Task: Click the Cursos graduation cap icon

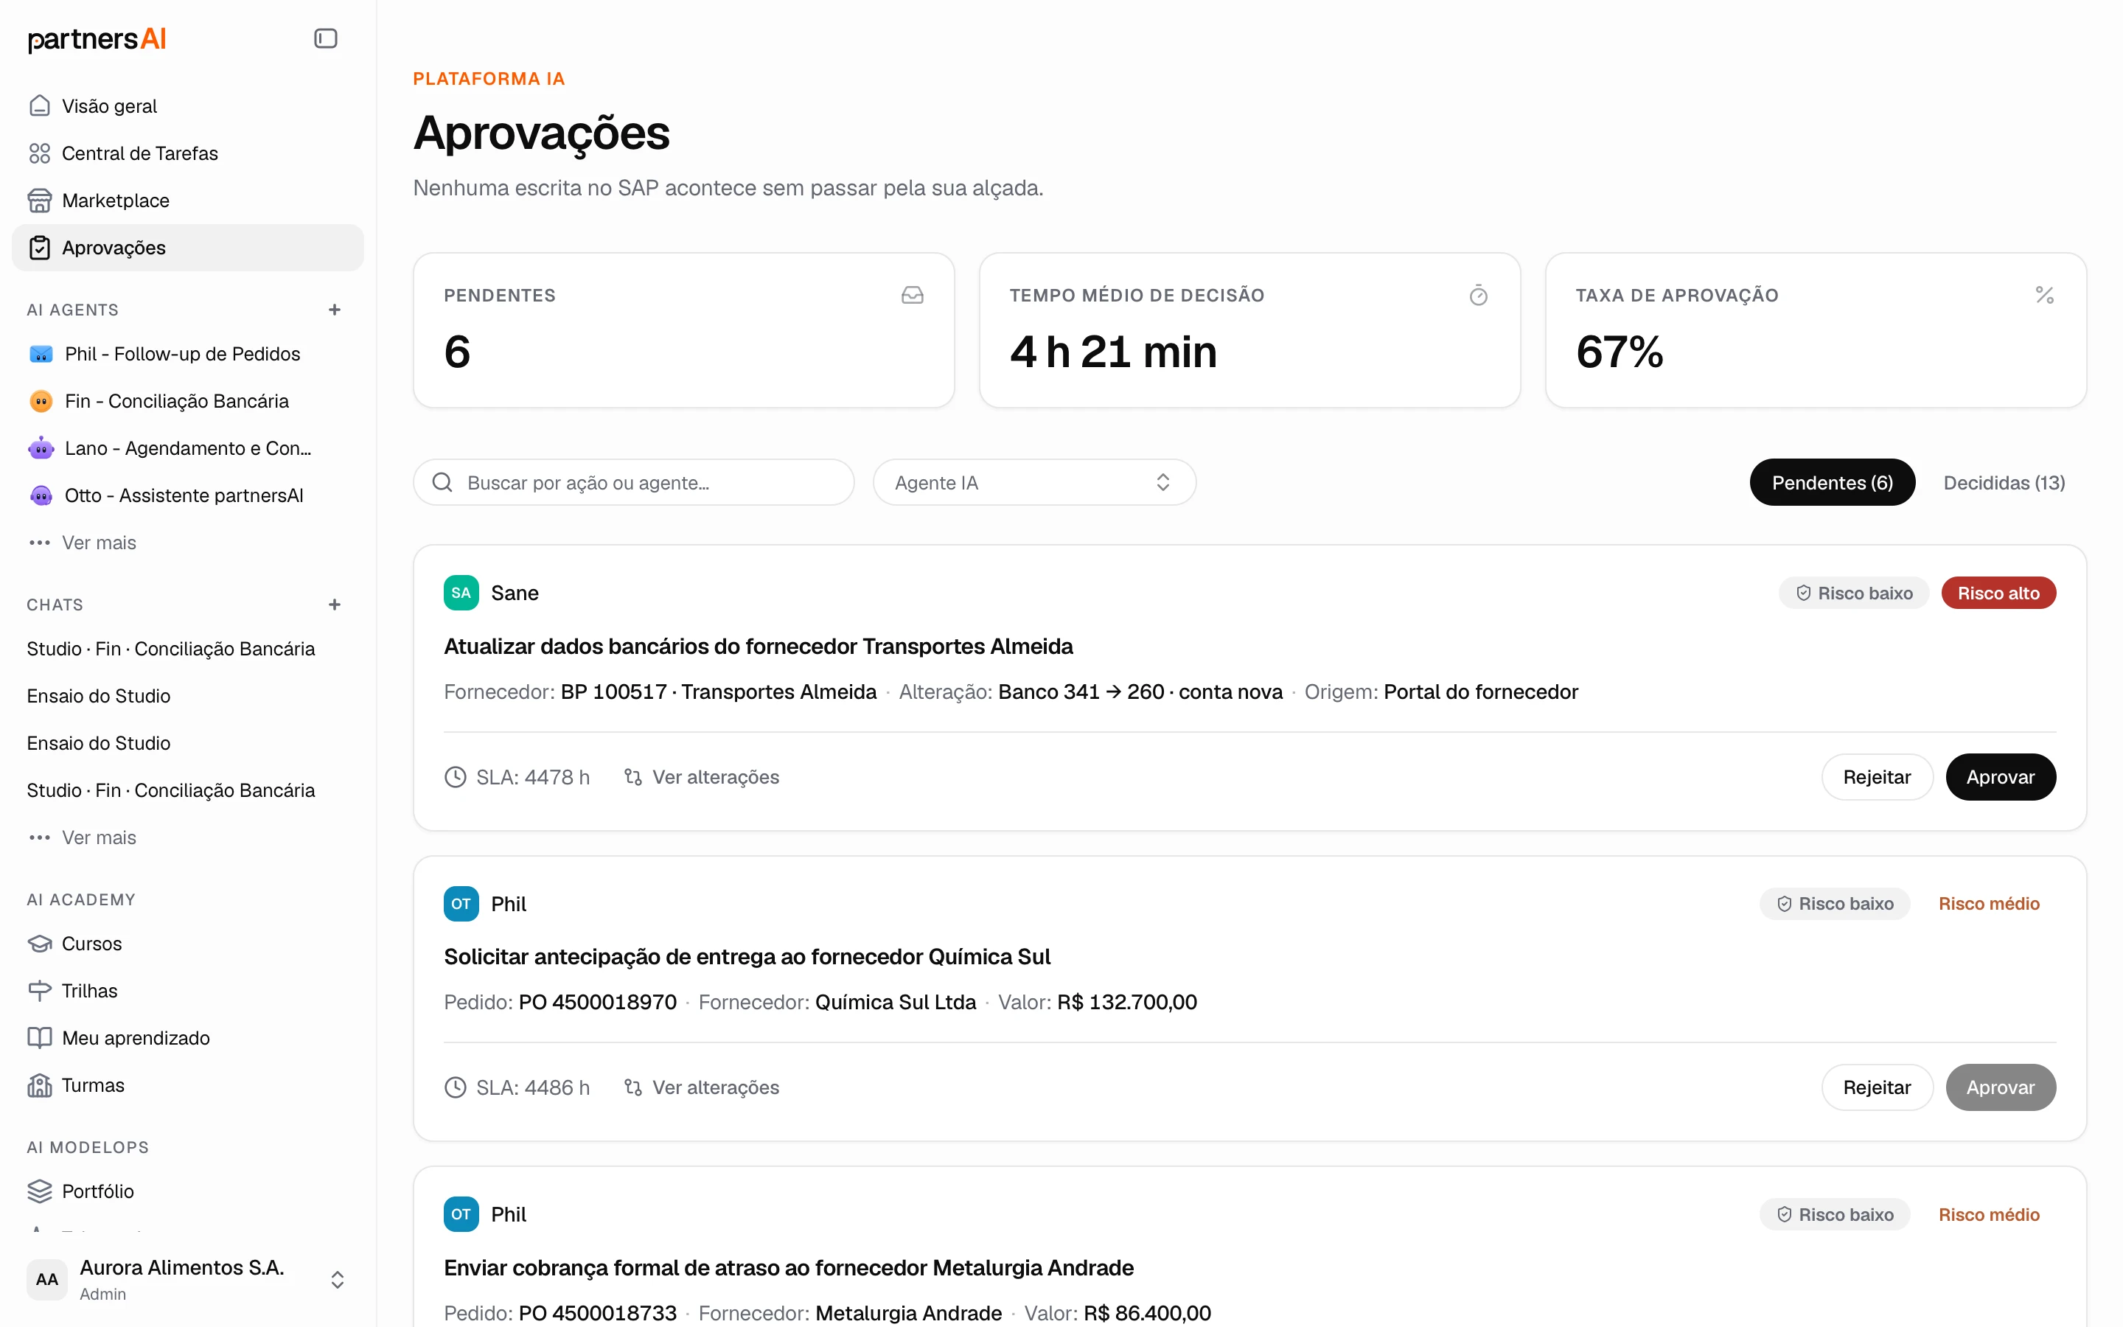Action: click(40, 944)
